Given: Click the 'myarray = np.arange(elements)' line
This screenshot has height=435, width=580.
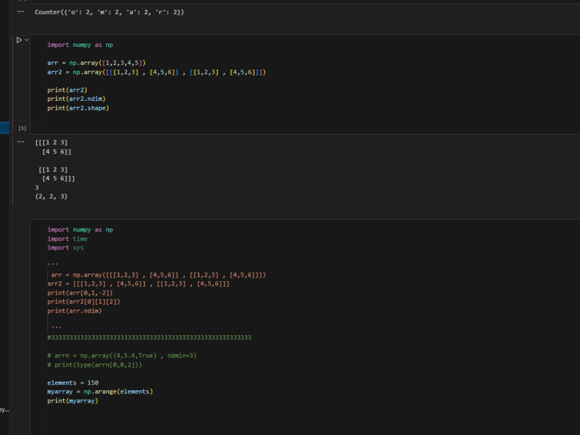Looking at the screenshot, I should pyautogui.click(x=100, y=391).
